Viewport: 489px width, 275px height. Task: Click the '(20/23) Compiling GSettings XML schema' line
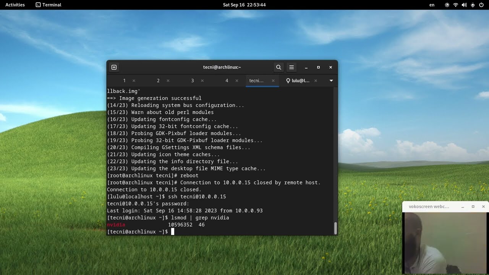click(x=179, y=147)
